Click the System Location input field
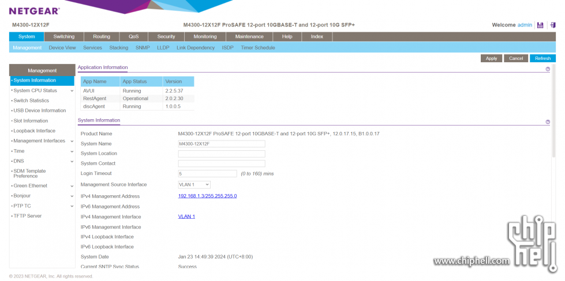 click(222, 154)
